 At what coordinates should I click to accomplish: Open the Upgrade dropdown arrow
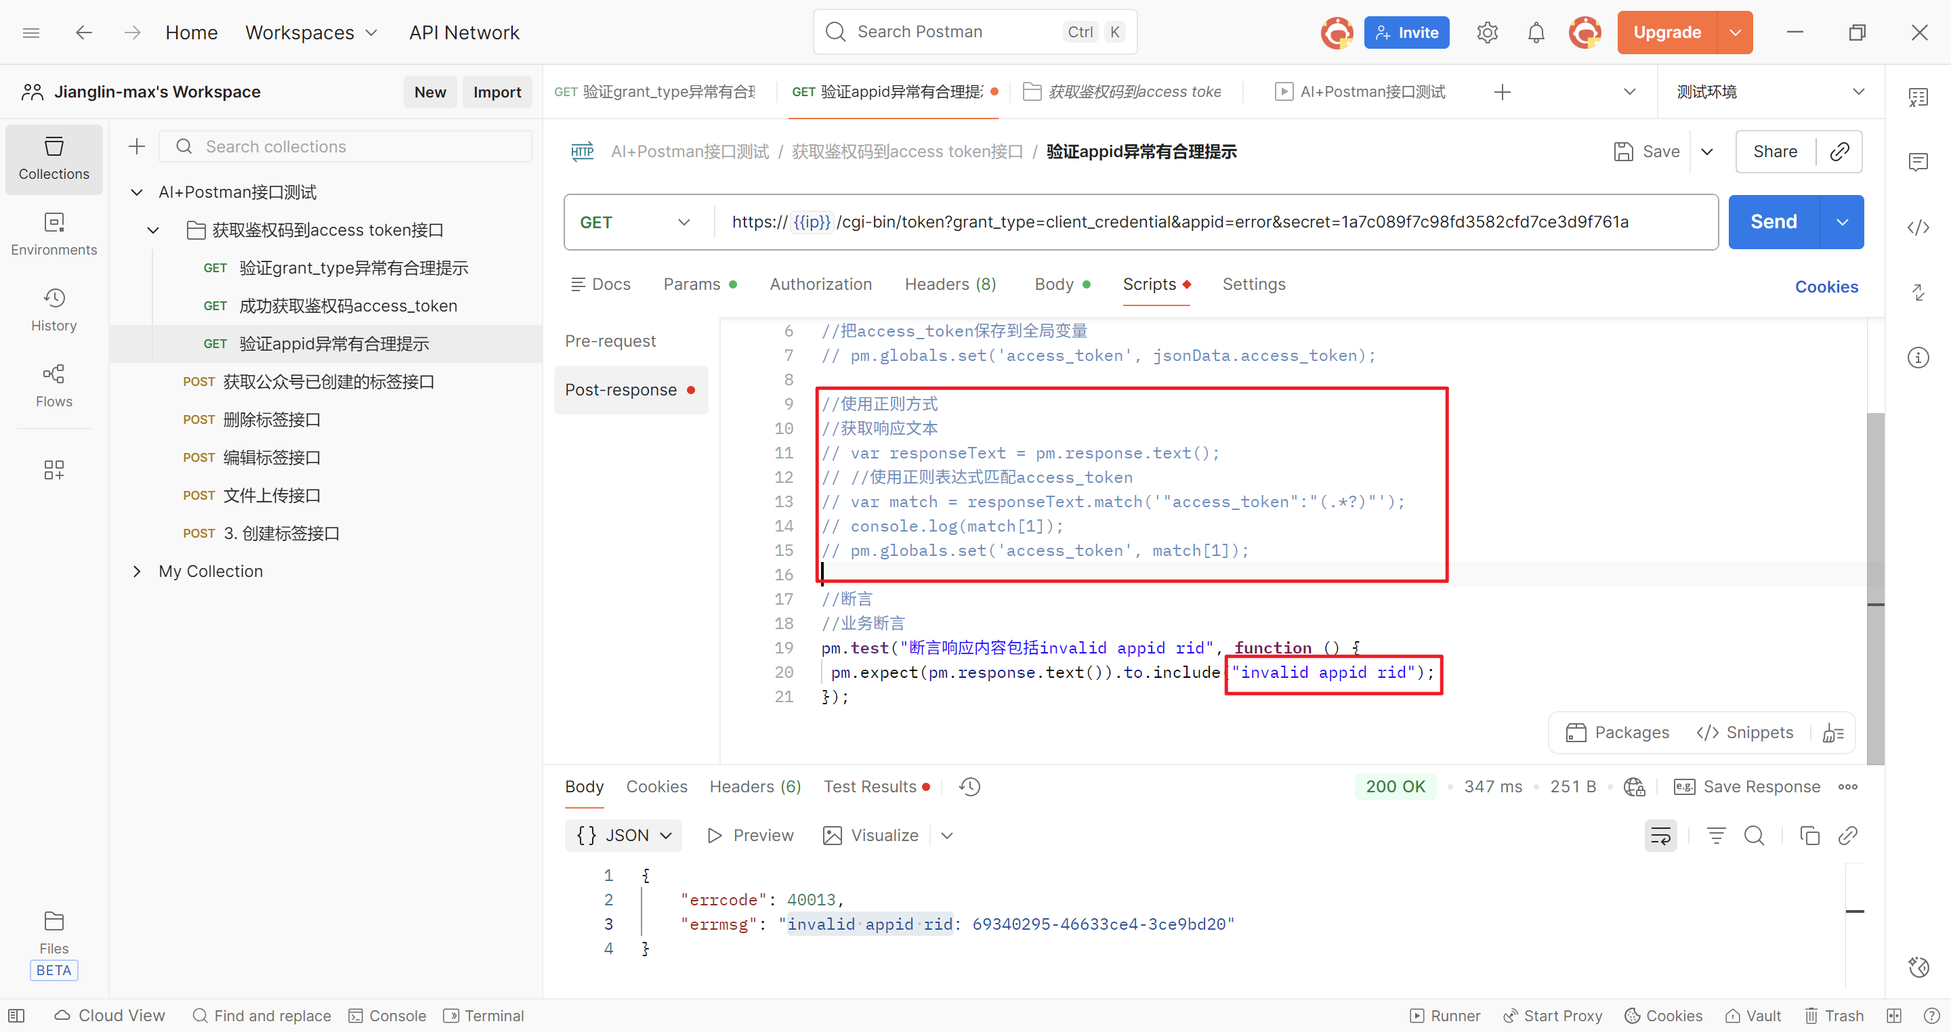point(1735,33)
